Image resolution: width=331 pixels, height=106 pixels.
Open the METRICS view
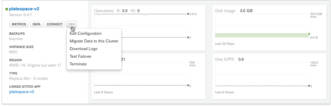coord(19,24)
